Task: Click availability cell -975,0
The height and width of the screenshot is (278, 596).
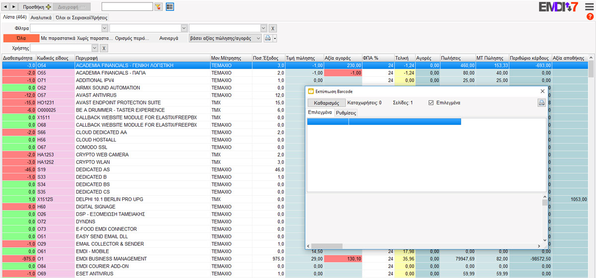Action: (18, 259)
